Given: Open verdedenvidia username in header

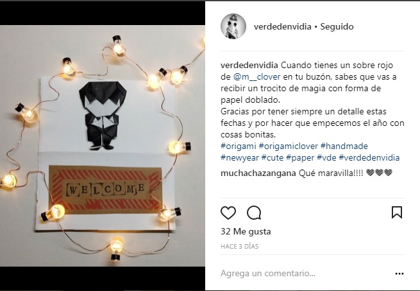Looking at the screenshot, I should (282, 26).
